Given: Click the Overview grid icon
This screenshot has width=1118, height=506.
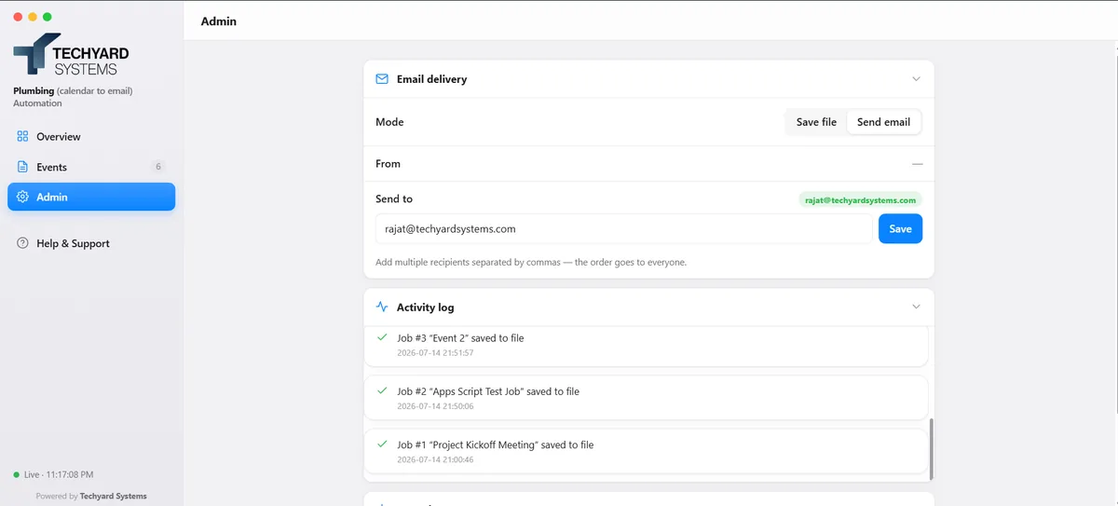Looking at the screenshot, I should pyautogui.click(x=23, y=137).
